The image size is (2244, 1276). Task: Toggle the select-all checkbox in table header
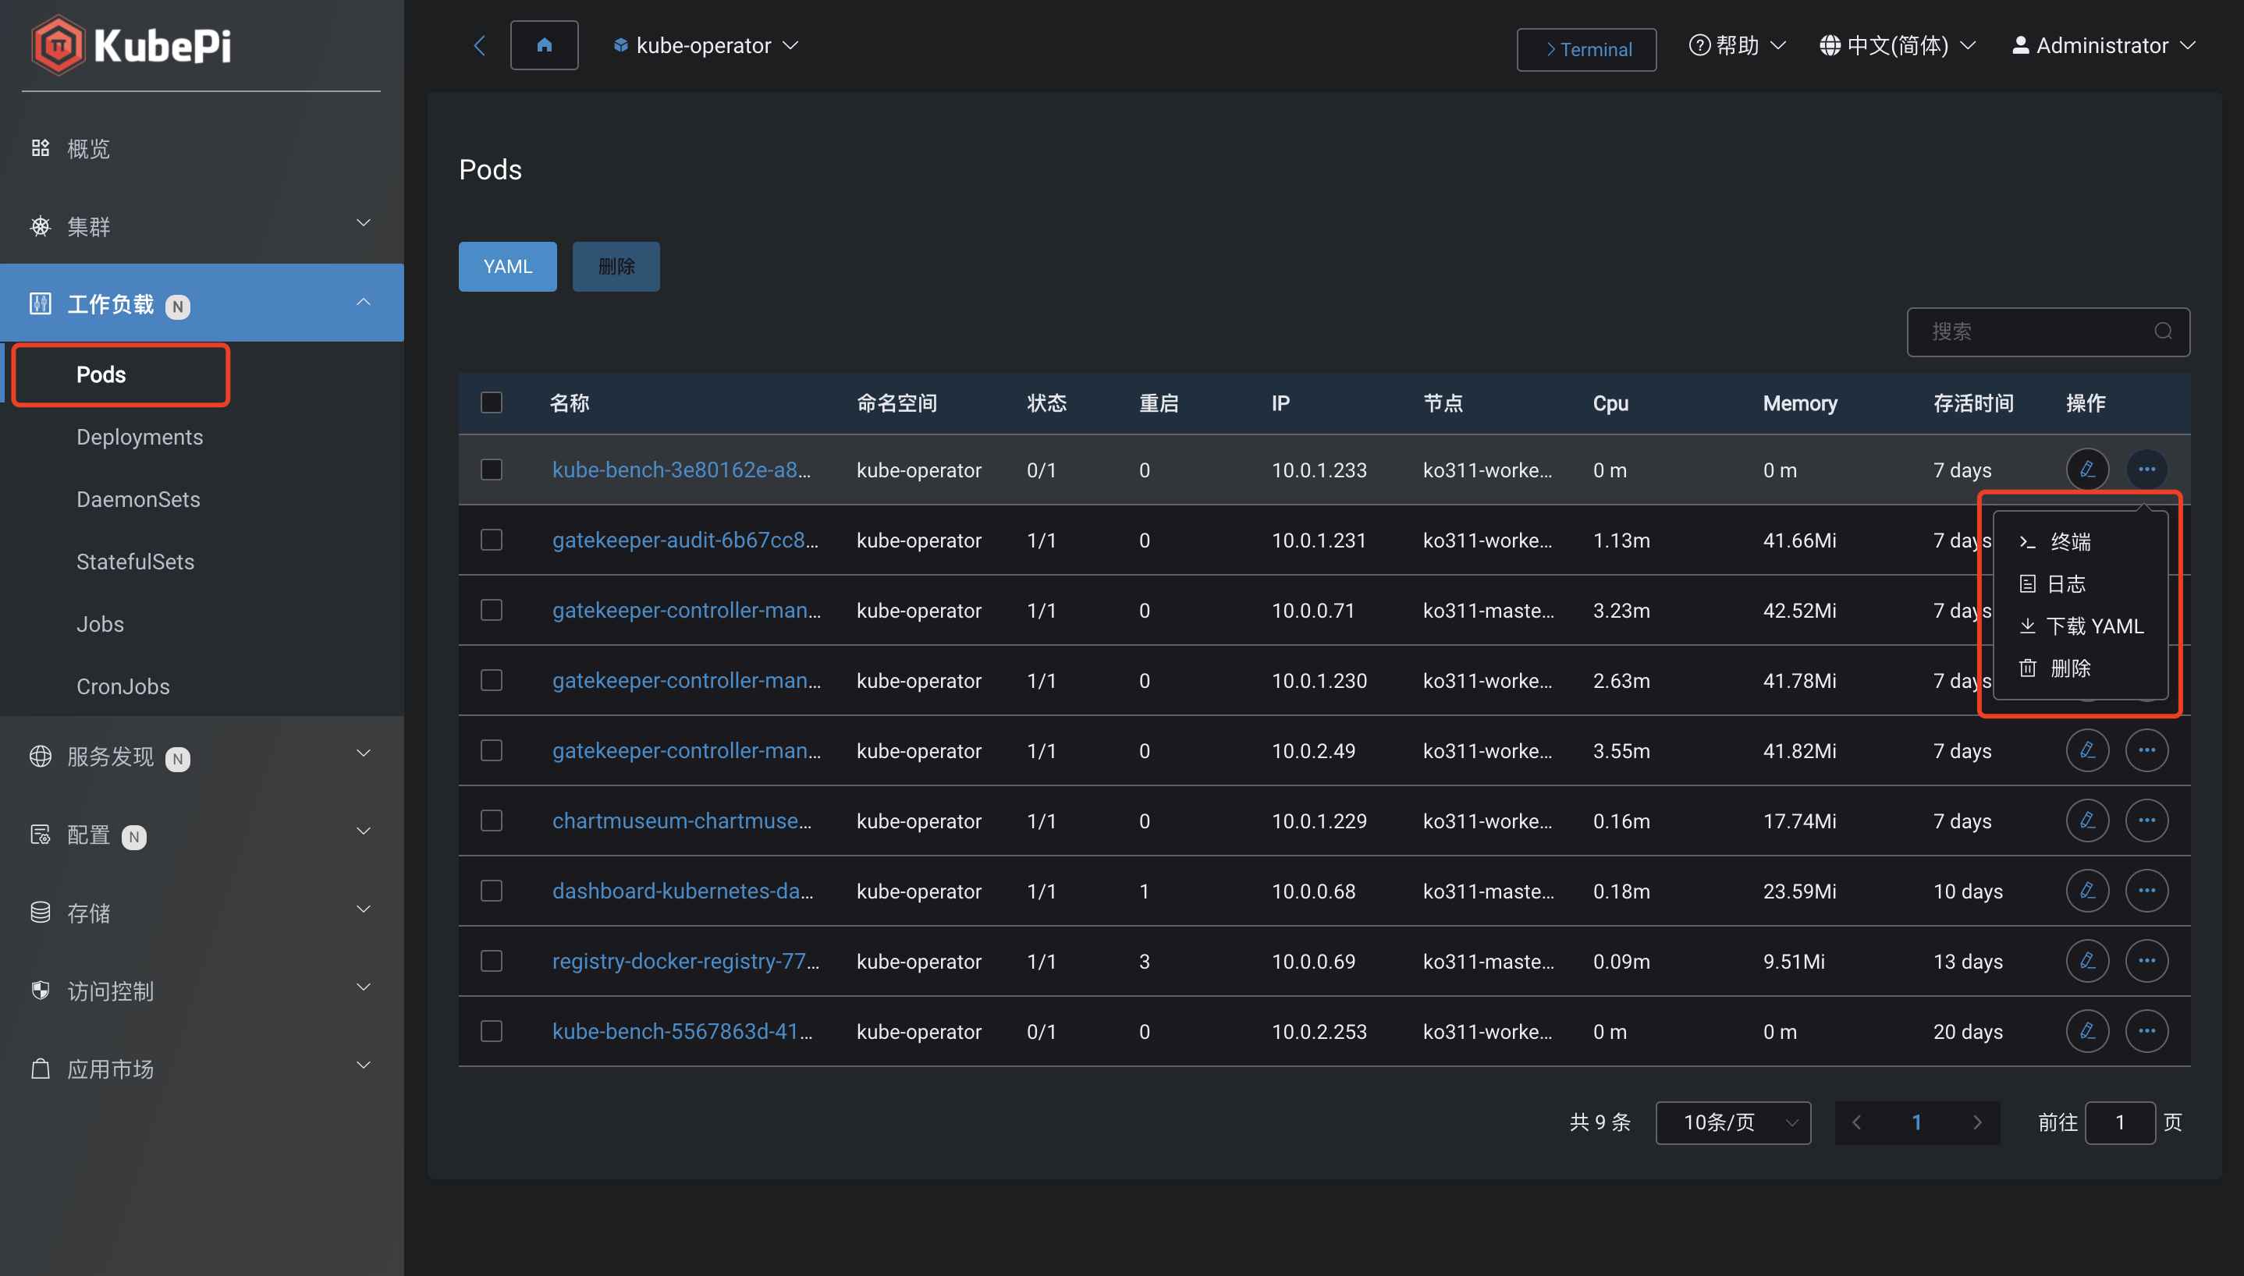pos(492,402)
